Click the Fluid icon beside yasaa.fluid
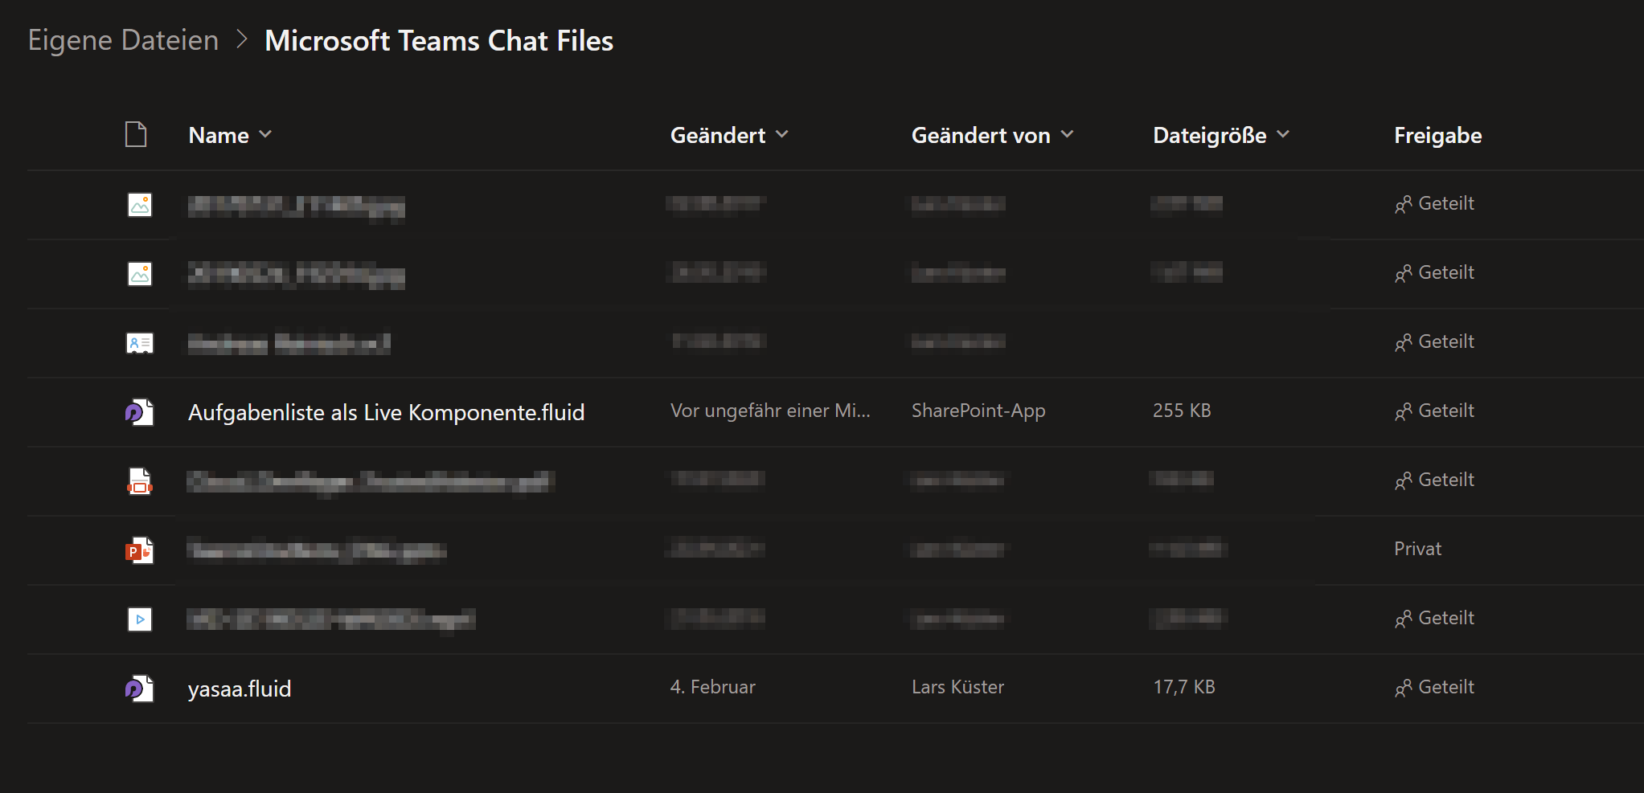Screen dimensions: 1644x793 point(140,689)
